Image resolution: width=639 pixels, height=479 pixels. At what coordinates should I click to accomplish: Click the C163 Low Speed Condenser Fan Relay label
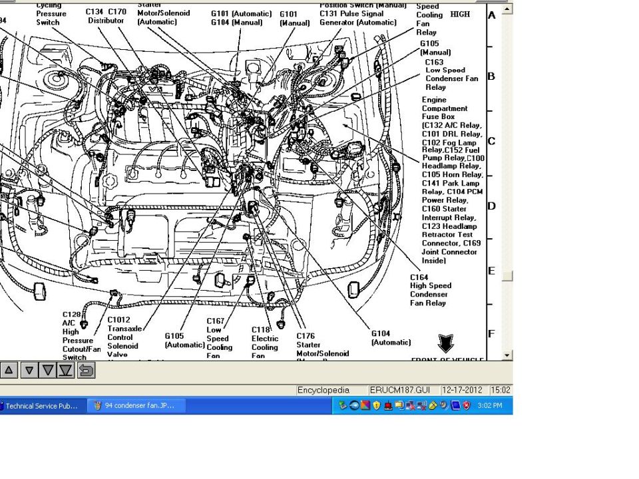tap(451, 75)
